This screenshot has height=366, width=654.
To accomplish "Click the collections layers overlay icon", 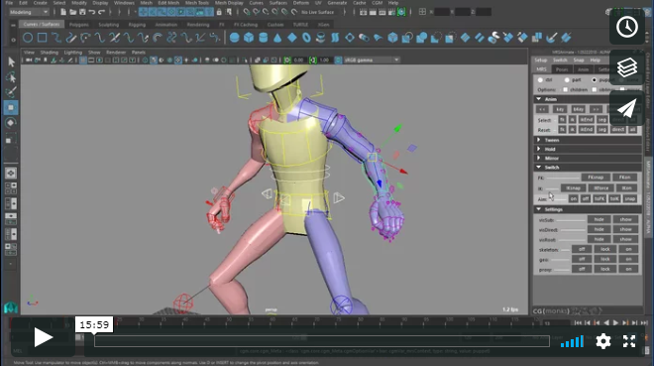I will click(627, 67).
